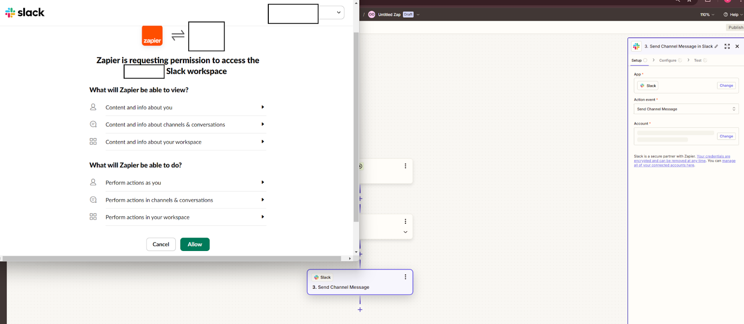
Task: Switch to the Test tab
Action: pyautogui.click(x=700, y=60)
